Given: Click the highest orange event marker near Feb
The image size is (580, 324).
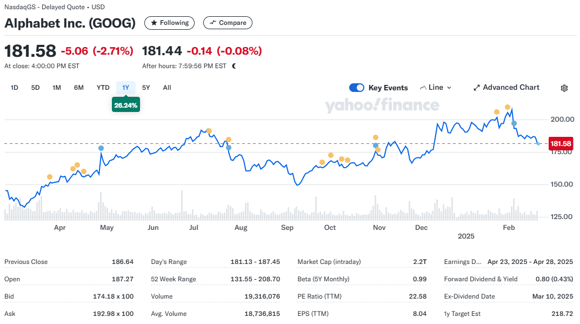Looking at the screenshot, I should pos(508,107).
